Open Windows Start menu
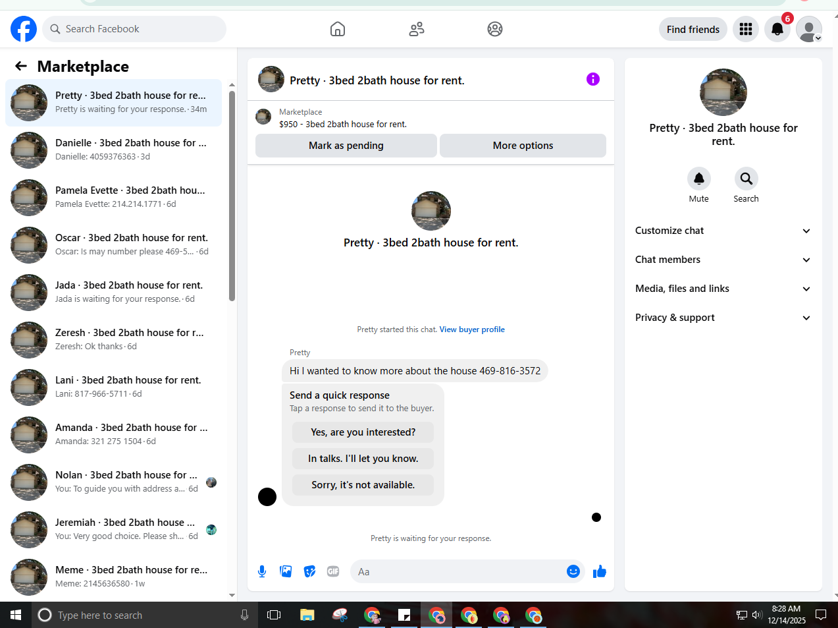Viewport: 838px width, 628px height. 16,615
